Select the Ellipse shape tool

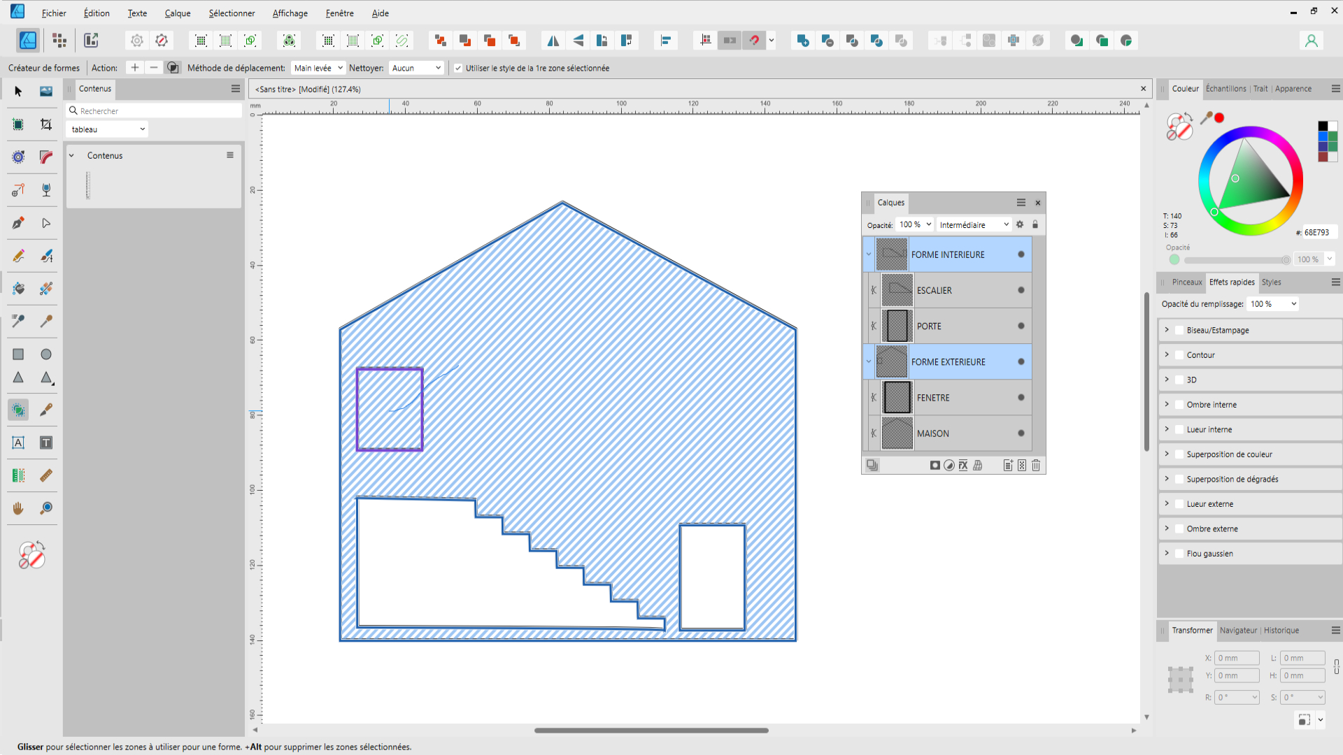coord(46,354)
